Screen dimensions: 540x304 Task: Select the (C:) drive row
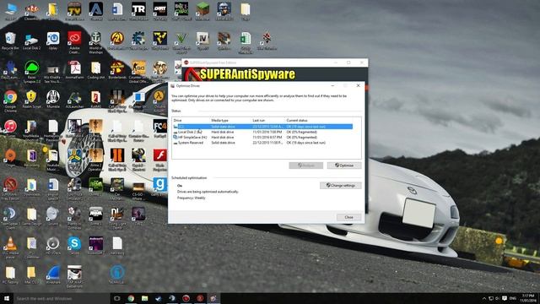[262, 127]
